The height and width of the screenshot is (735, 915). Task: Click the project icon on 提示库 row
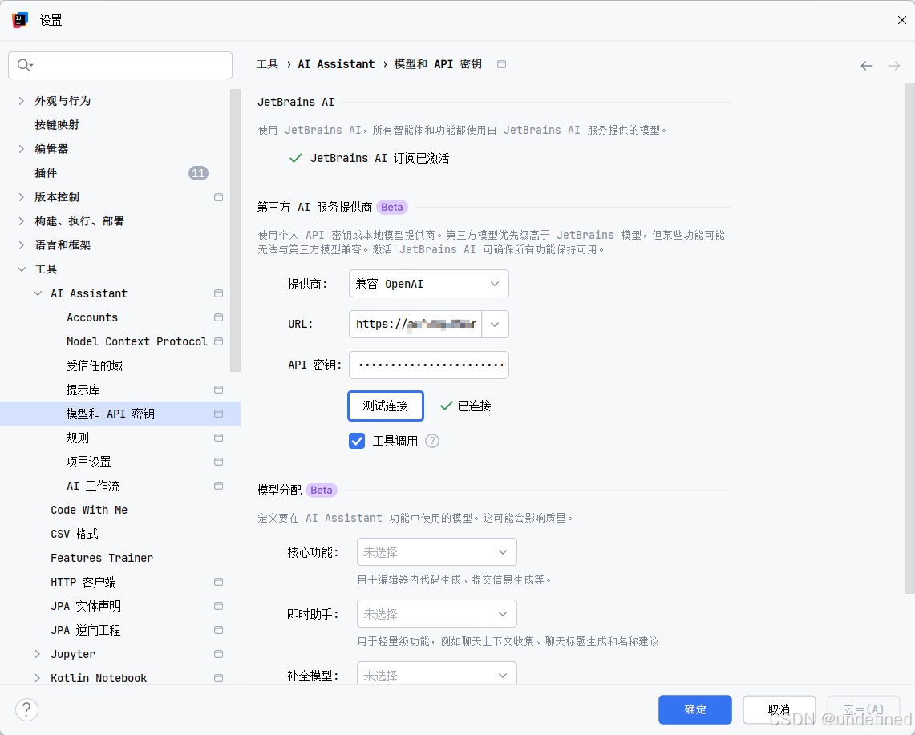(x=218, y=390)
